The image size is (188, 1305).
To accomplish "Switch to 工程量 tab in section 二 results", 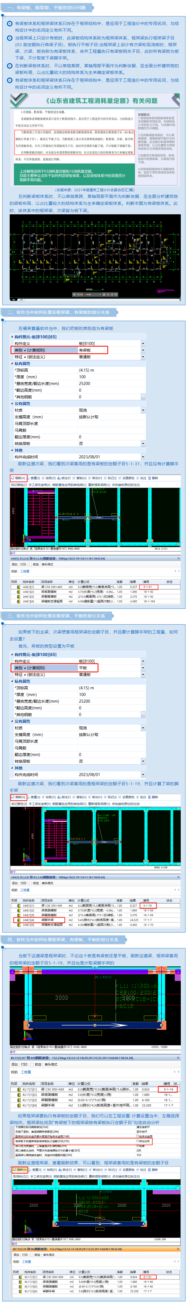I will coord(25,571).
